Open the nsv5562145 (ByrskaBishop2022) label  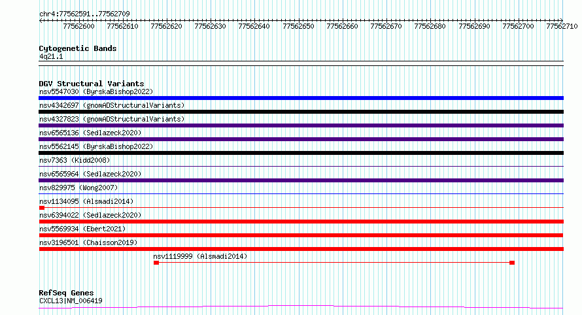point(96,146)
